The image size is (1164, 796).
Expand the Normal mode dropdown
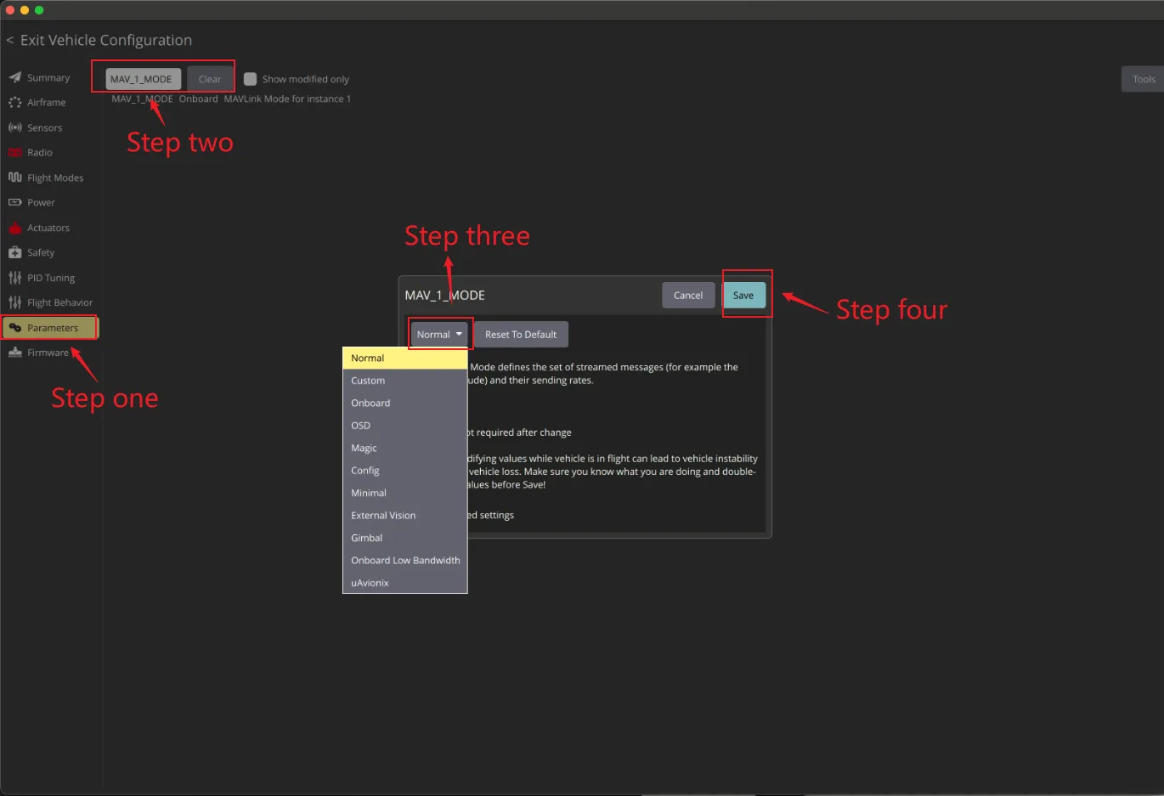pos(439,335)
